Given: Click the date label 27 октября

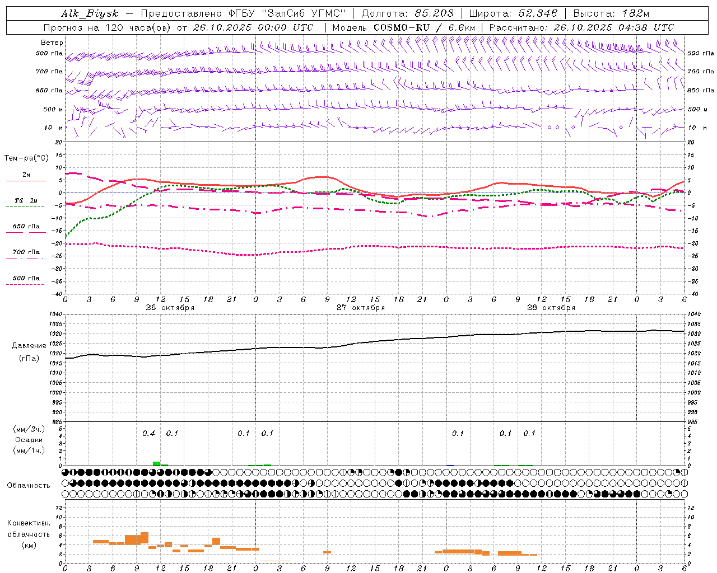Looking at the screenshot, I should pos(361,308).
